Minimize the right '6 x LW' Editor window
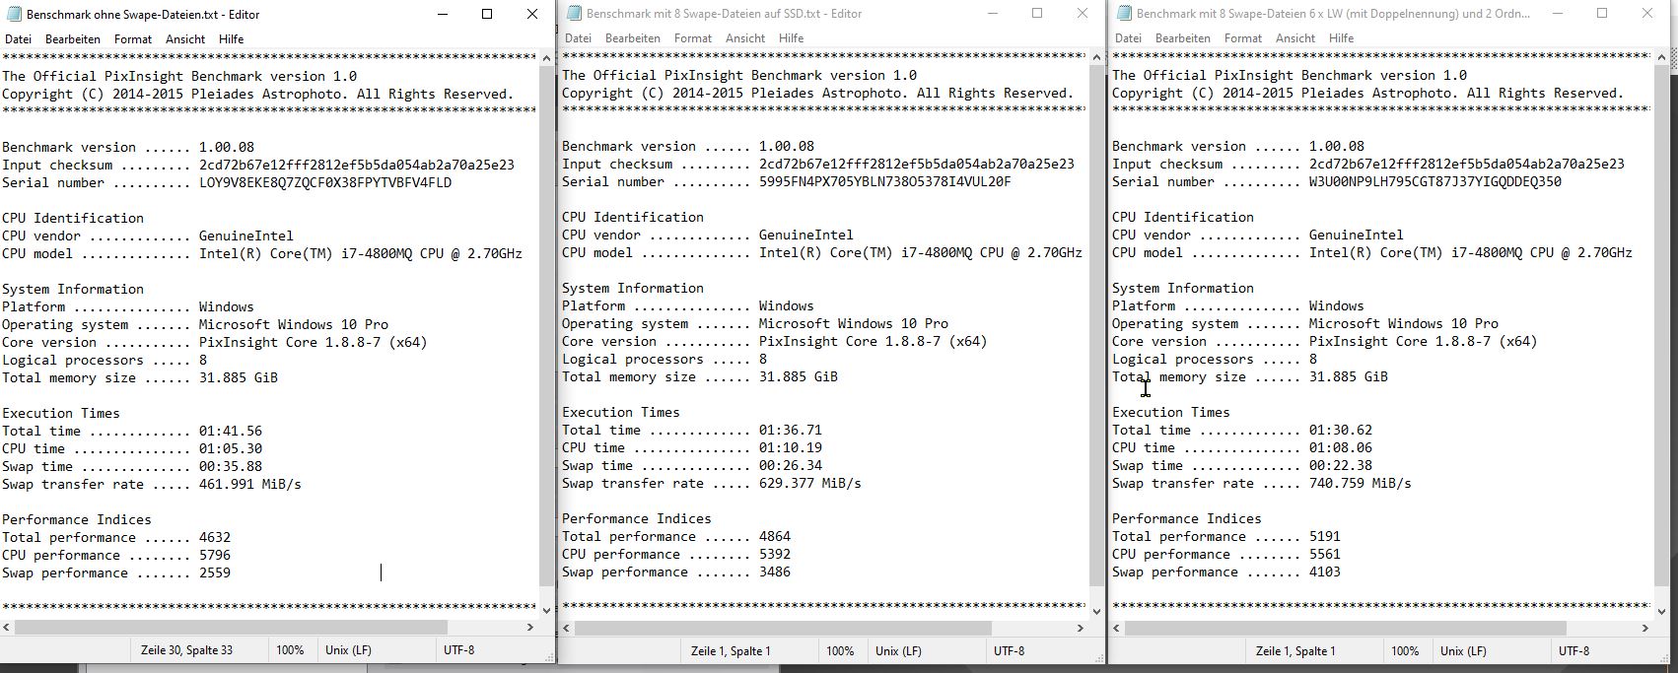 pos(1558,13)
